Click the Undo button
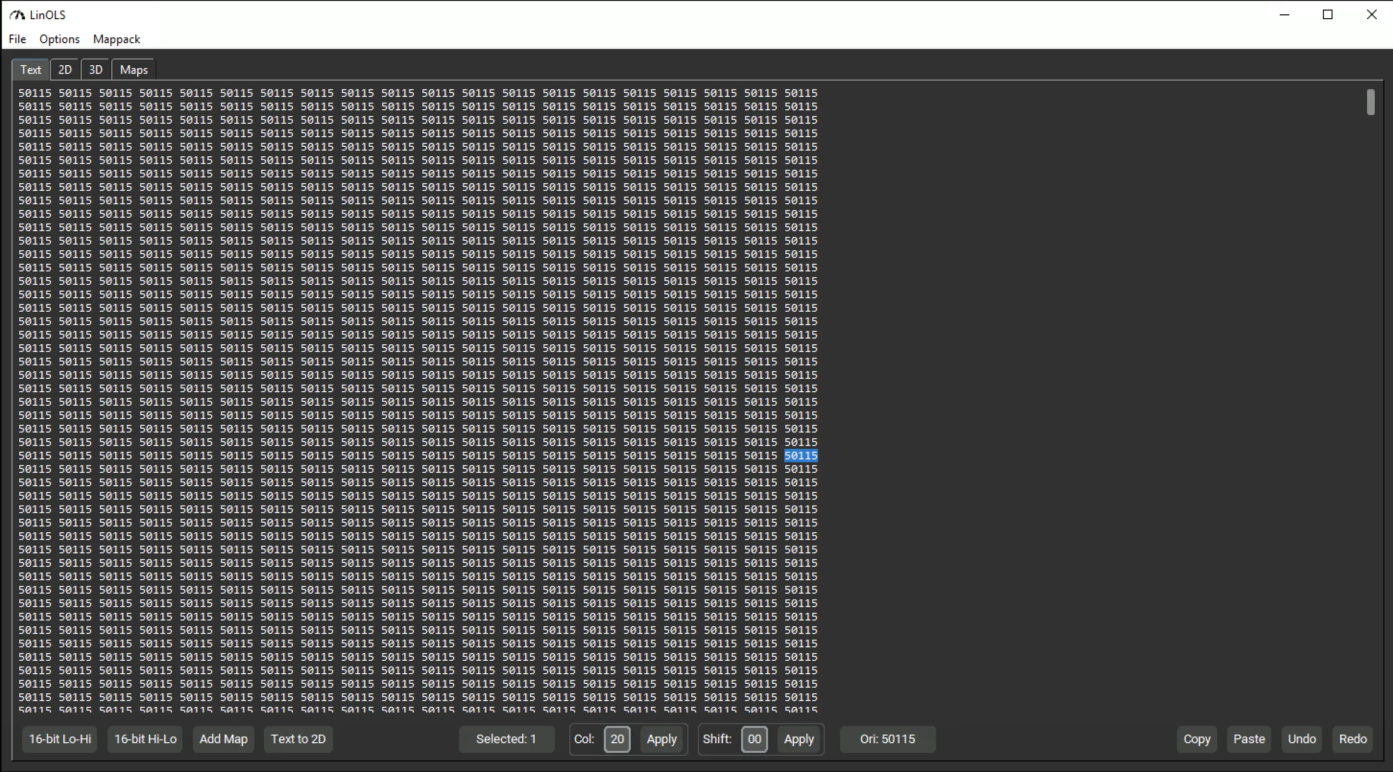The image size is (1393, 772). pos(1302,739)
